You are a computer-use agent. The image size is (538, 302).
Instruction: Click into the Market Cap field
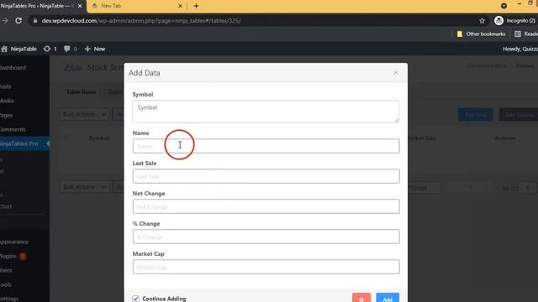coord(266,267)
